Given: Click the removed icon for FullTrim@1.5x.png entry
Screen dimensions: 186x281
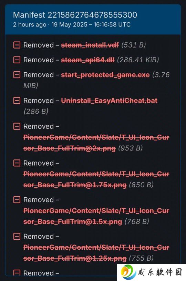Looking at the screenshot, I should click(x=17, y=200).
